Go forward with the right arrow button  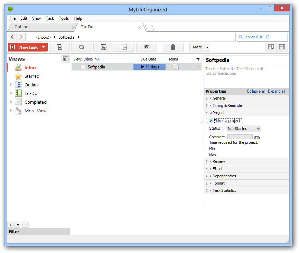point(21,37)
